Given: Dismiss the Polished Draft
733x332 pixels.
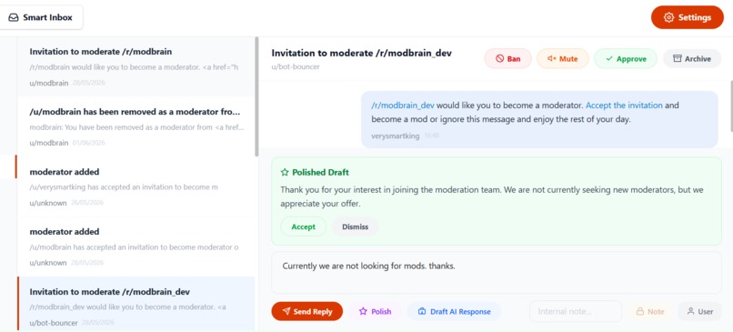Looking at the screenshot, I should point(355,226).
